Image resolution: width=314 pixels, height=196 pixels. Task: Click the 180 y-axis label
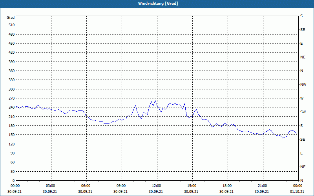click(11, 126)
